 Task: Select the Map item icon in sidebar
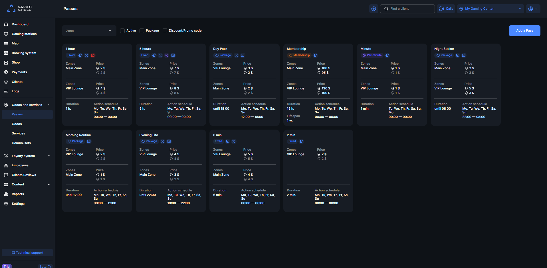(x=6, y=43)
